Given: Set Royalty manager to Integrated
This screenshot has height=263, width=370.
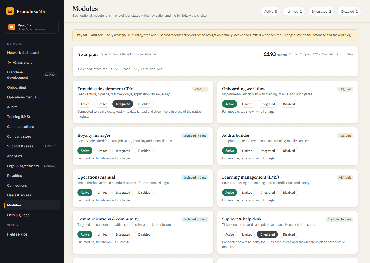Looking at the screenshot, I should [x=123, y=151].
